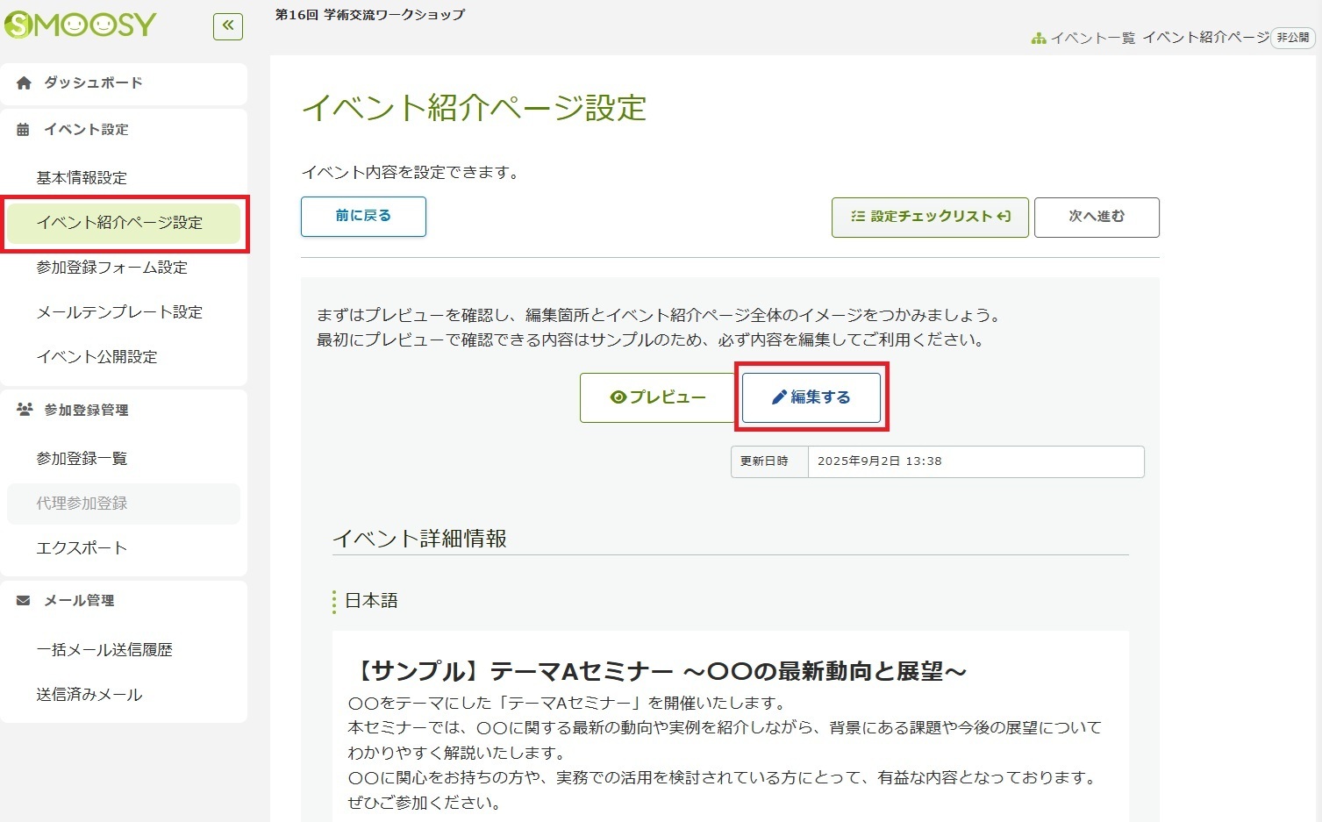Click the 非公開 status badge
This screenshot has height=822, width=1322.
click(x=1292, y=38)
